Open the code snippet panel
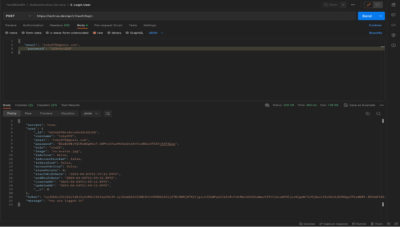Screen dimensions: 400x227 (x=396, y=24)
